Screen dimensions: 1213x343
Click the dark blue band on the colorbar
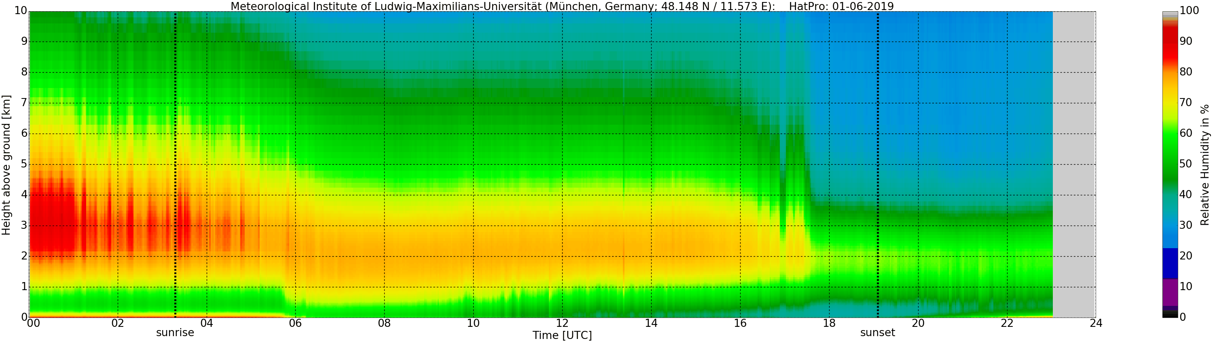pos(1170,263)
